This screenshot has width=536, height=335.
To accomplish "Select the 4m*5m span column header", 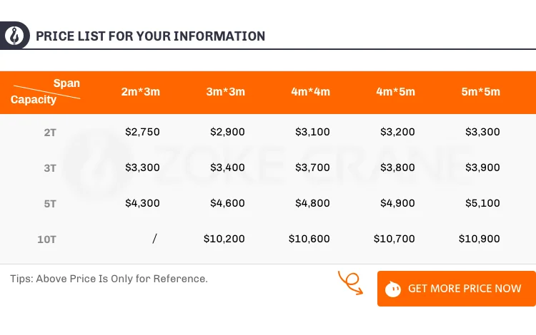I will click(395, 92).
